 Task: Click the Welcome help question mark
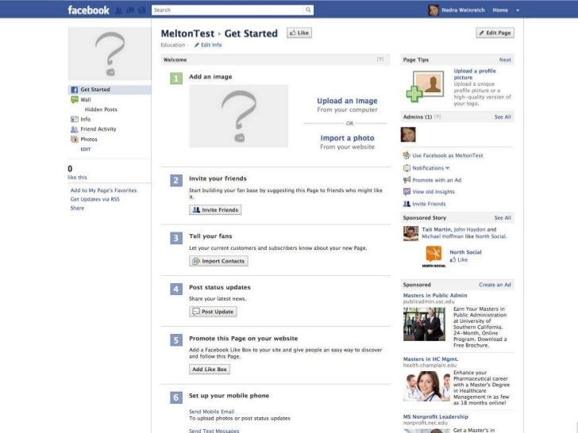[x=380, y=59]
